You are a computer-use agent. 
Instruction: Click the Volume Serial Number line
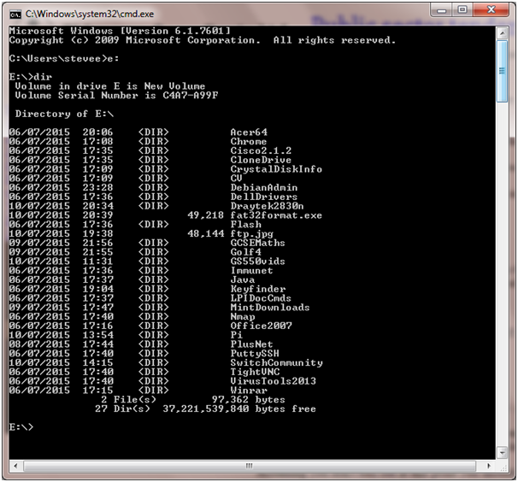116,96
